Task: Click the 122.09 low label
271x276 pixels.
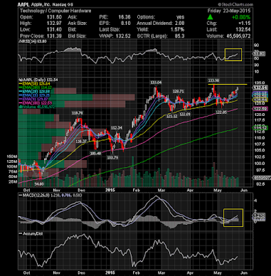Action: 185,114
